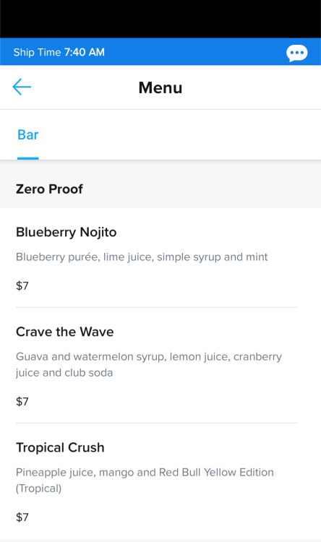Click the blue underline beneath Bar tab
Viewport: 321px width, 542px height.
click(28, 158)
